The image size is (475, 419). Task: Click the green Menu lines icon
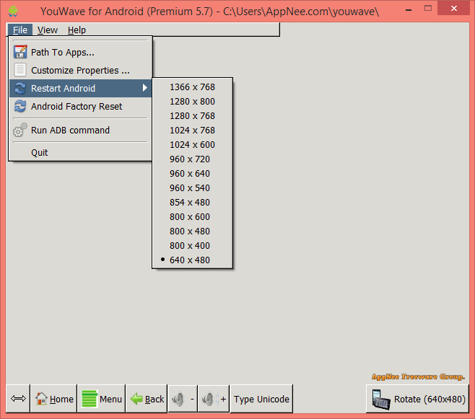[90, 399]
